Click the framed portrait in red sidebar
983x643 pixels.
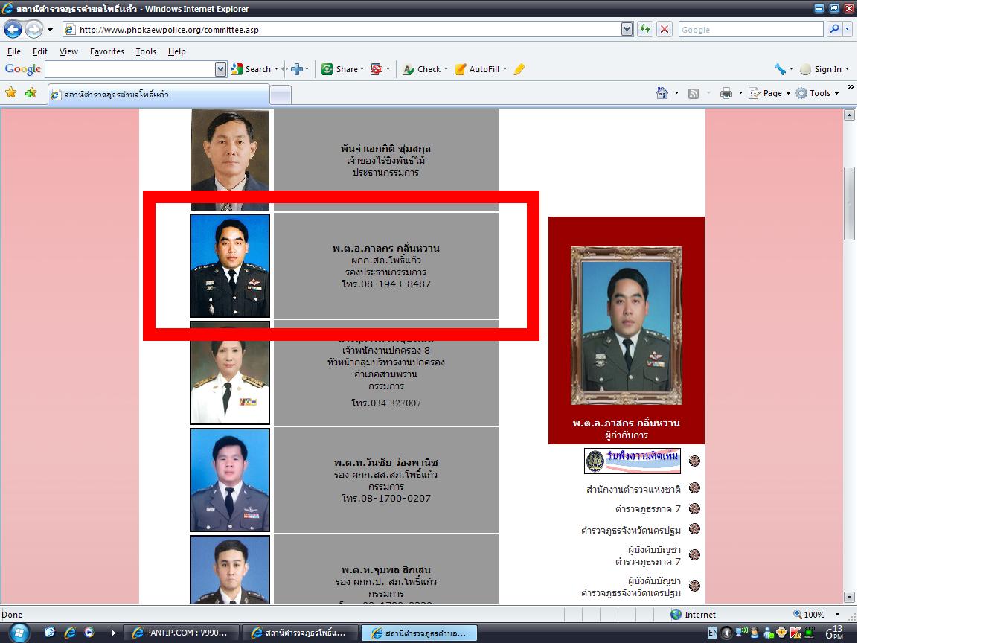pos(626,326)
